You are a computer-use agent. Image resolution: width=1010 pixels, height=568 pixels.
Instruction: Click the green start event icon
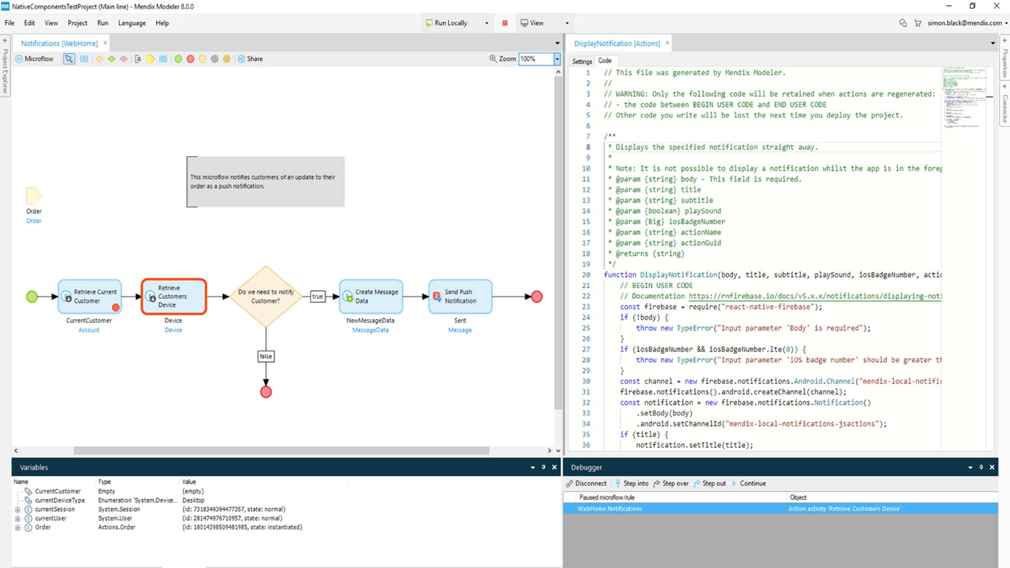(x=179, y=59)
